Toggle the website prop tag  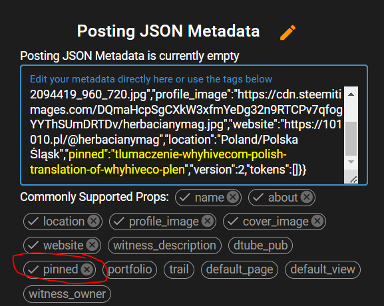[x=62, y=245]
